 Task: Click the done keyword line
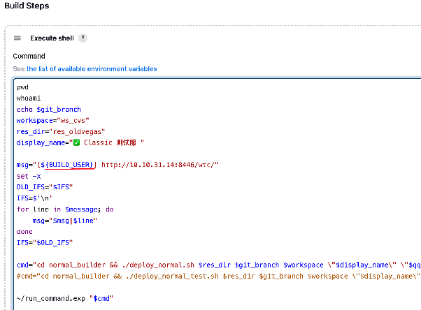24,231
